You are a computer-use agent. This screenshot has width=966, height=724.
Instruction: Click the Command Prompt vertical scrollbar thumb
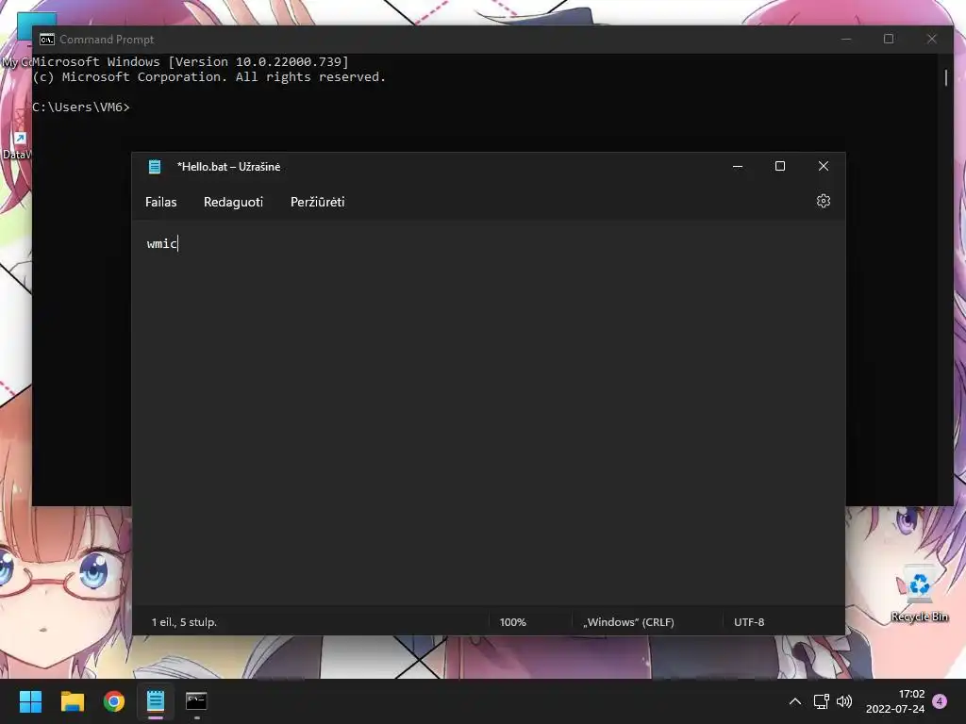[x=945, y=77]
